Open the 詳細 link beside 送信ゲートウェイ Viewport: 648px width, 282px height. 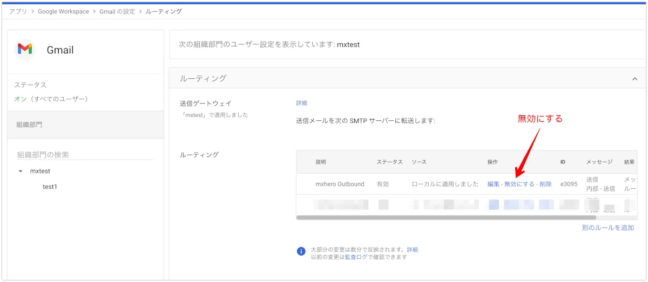(x=301, y=103)
